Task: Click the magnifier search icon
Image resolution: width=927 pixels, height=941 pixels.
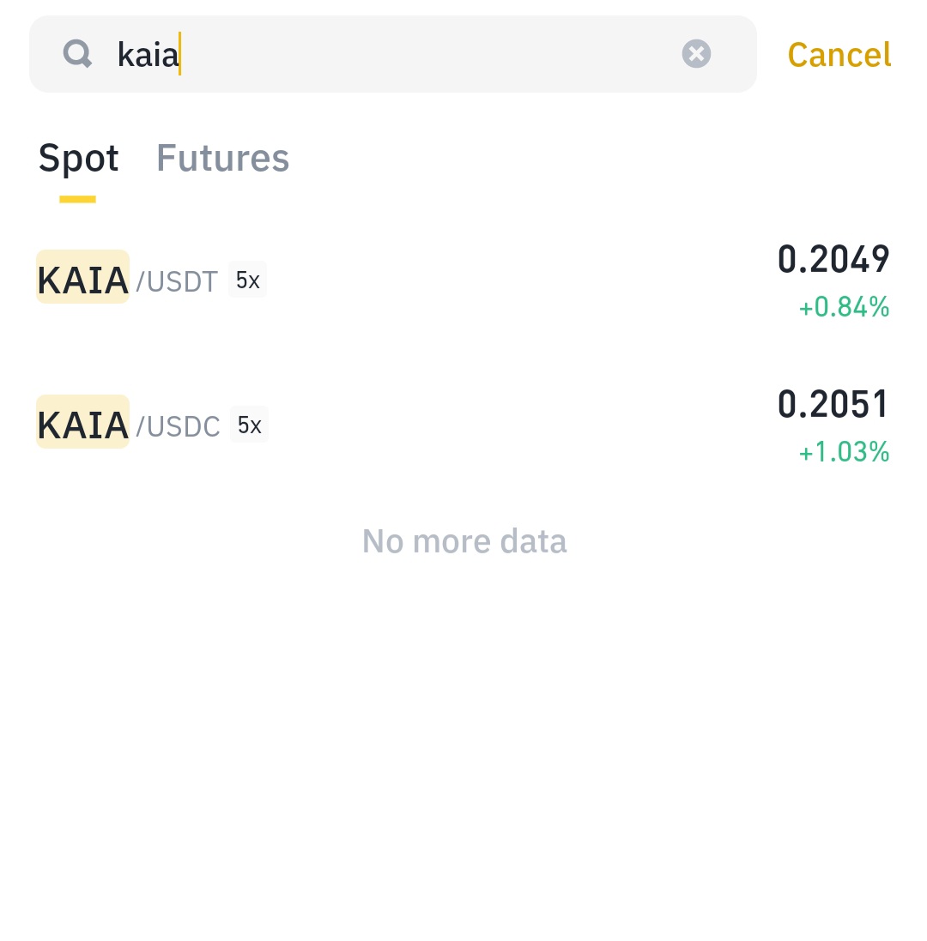Action: 78,54
